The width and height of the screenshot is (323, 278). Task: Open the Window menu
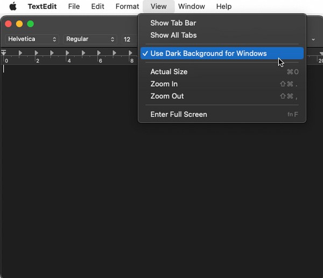(191, 6)
